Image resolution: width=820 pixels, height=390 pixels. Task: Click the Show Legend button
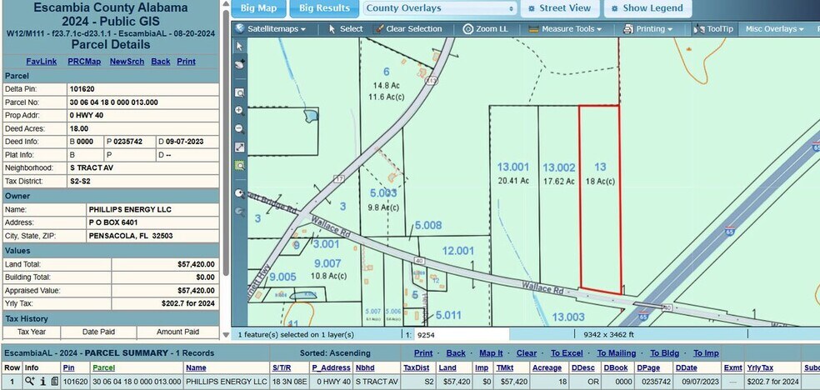647,8
